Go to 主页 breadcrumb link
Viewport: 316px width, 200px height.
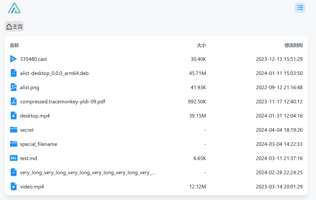[x=18, y=27]
